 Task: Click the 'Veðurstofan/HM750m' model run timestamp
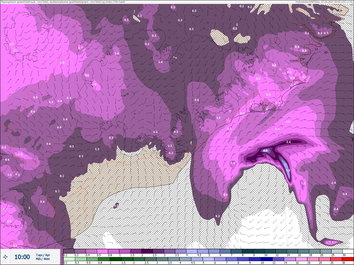coord(324,2)
